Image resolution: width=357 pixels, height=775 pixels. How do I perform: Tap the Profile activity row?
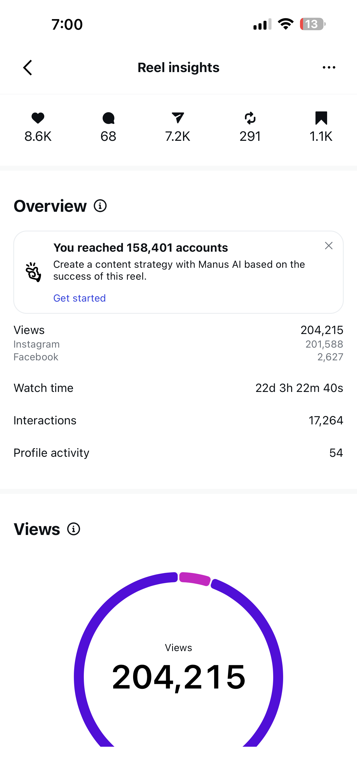178,453
